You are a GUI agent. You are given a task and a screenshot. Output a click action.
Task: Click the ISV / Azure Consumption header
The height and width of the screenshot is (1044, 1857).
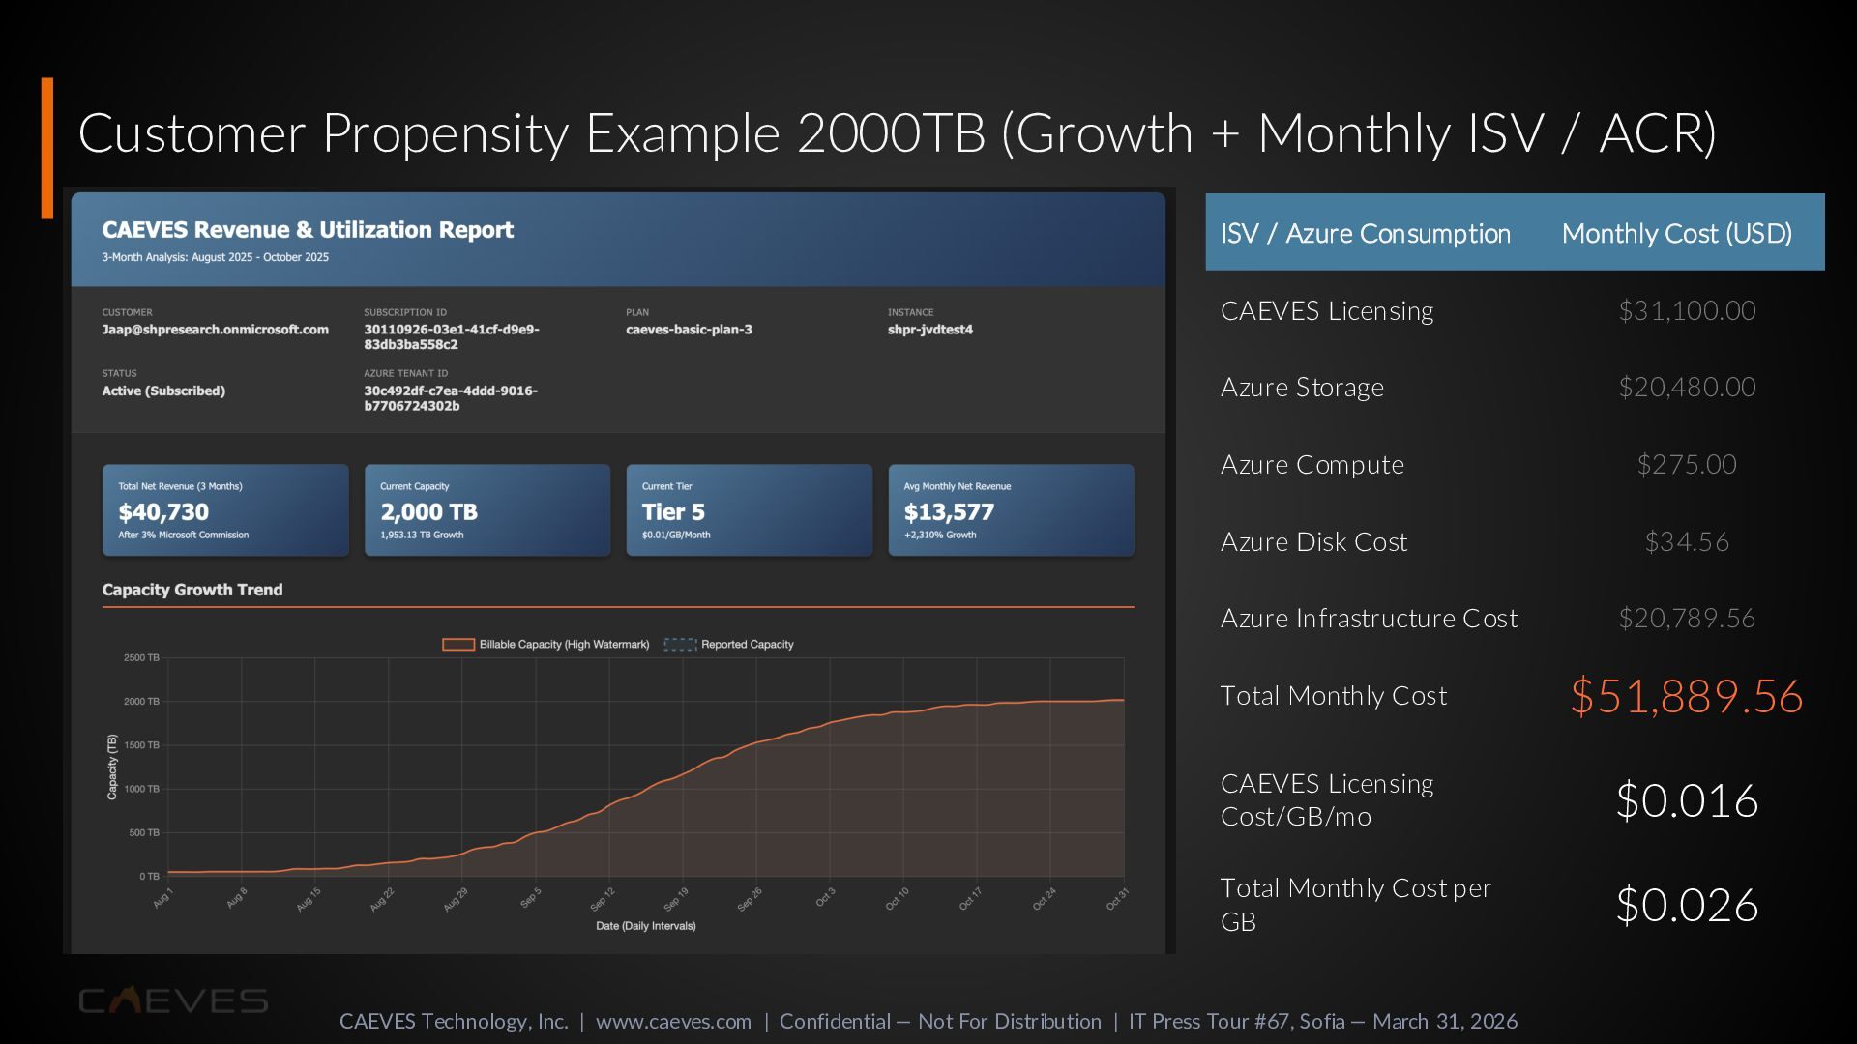[1365, 234]
